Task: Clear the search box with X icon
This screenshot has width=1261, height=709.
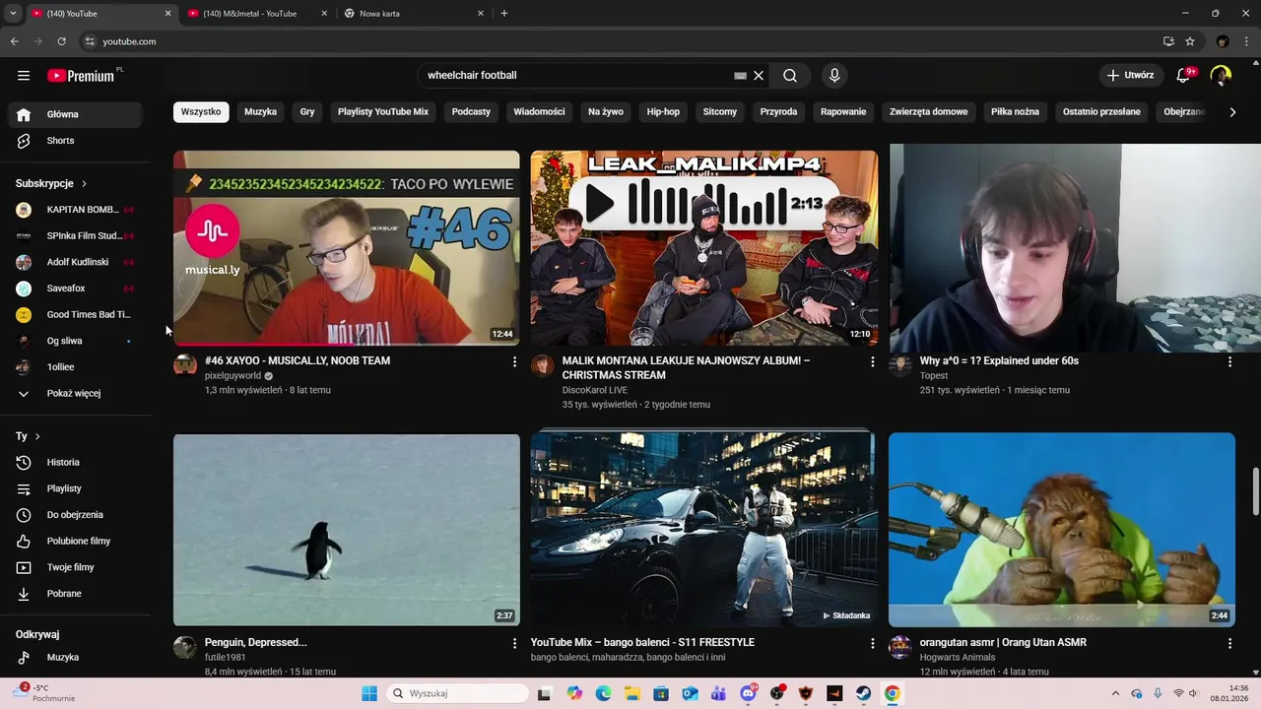Action: (759, 76)
